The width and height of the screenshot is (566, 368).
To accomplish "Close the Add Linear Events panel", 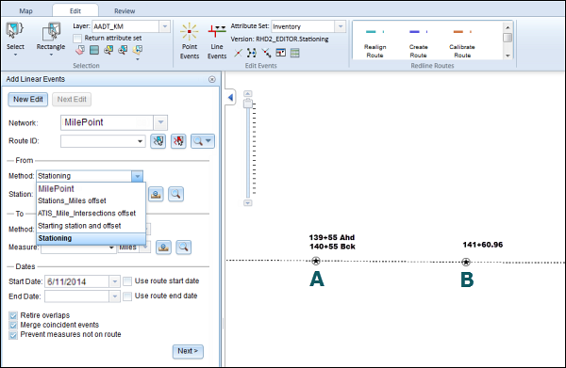I will [x=212, y=79].
